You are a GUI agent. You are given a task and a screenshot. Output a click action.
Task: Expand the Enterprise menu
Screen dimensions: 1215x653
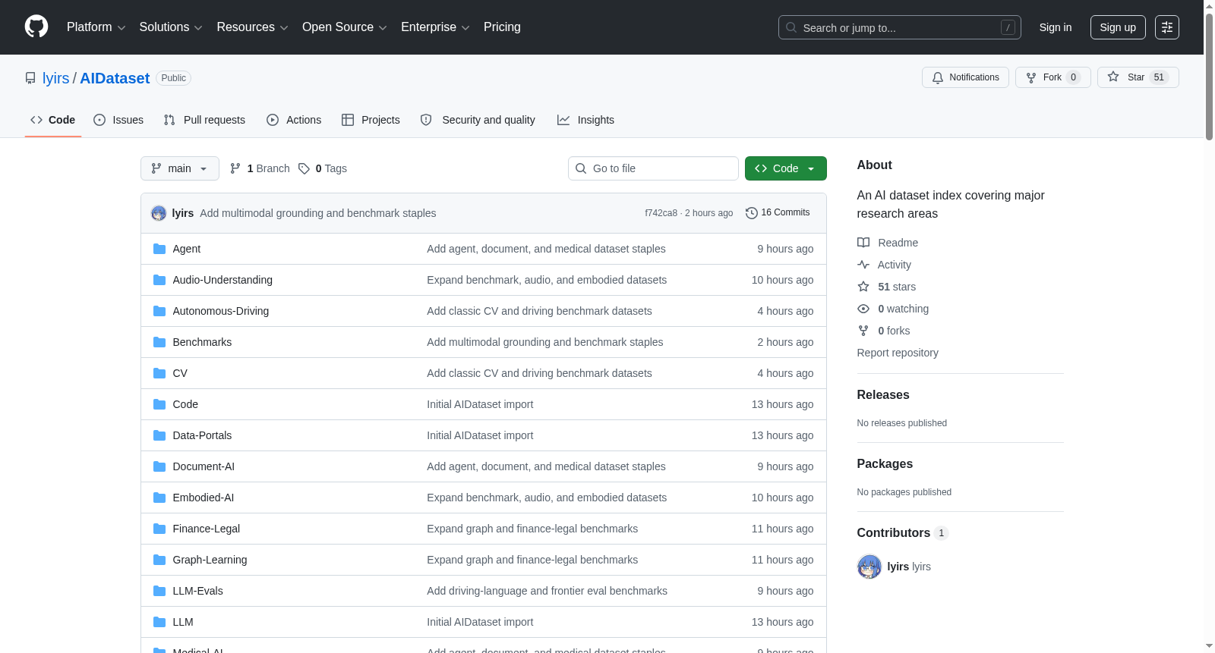(435, 27)
